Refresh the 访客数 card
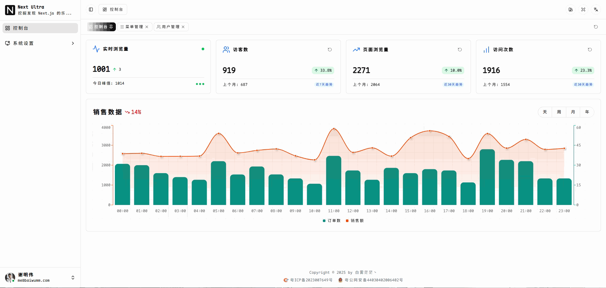The image size is (606, 288). tap(330, 50)
